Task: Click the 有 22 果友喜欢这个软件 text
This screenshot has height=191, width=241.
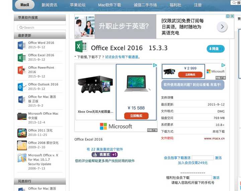Action: [105, 149]
